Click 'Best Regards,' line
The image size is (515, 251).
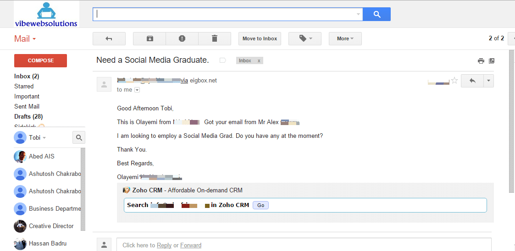click(135, 163)
